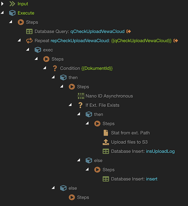Image resolution: width=188 pixels, height=206 pixels.
Task: Collapse the Repeat repCheckUploadVewaCloud node
Action: point(19,40)
